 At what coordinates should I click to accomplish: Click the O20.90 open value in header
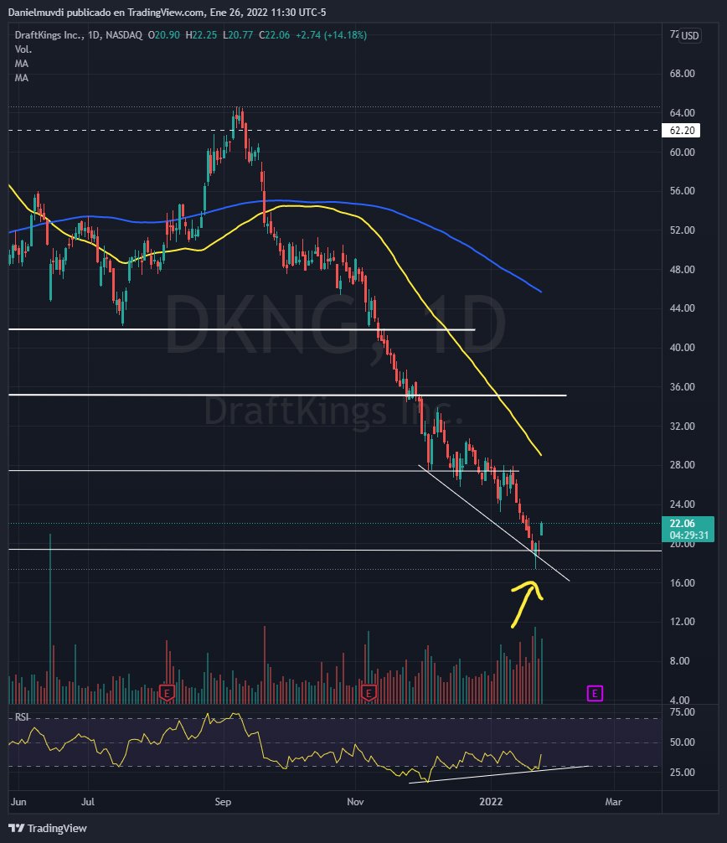[164, 35]
